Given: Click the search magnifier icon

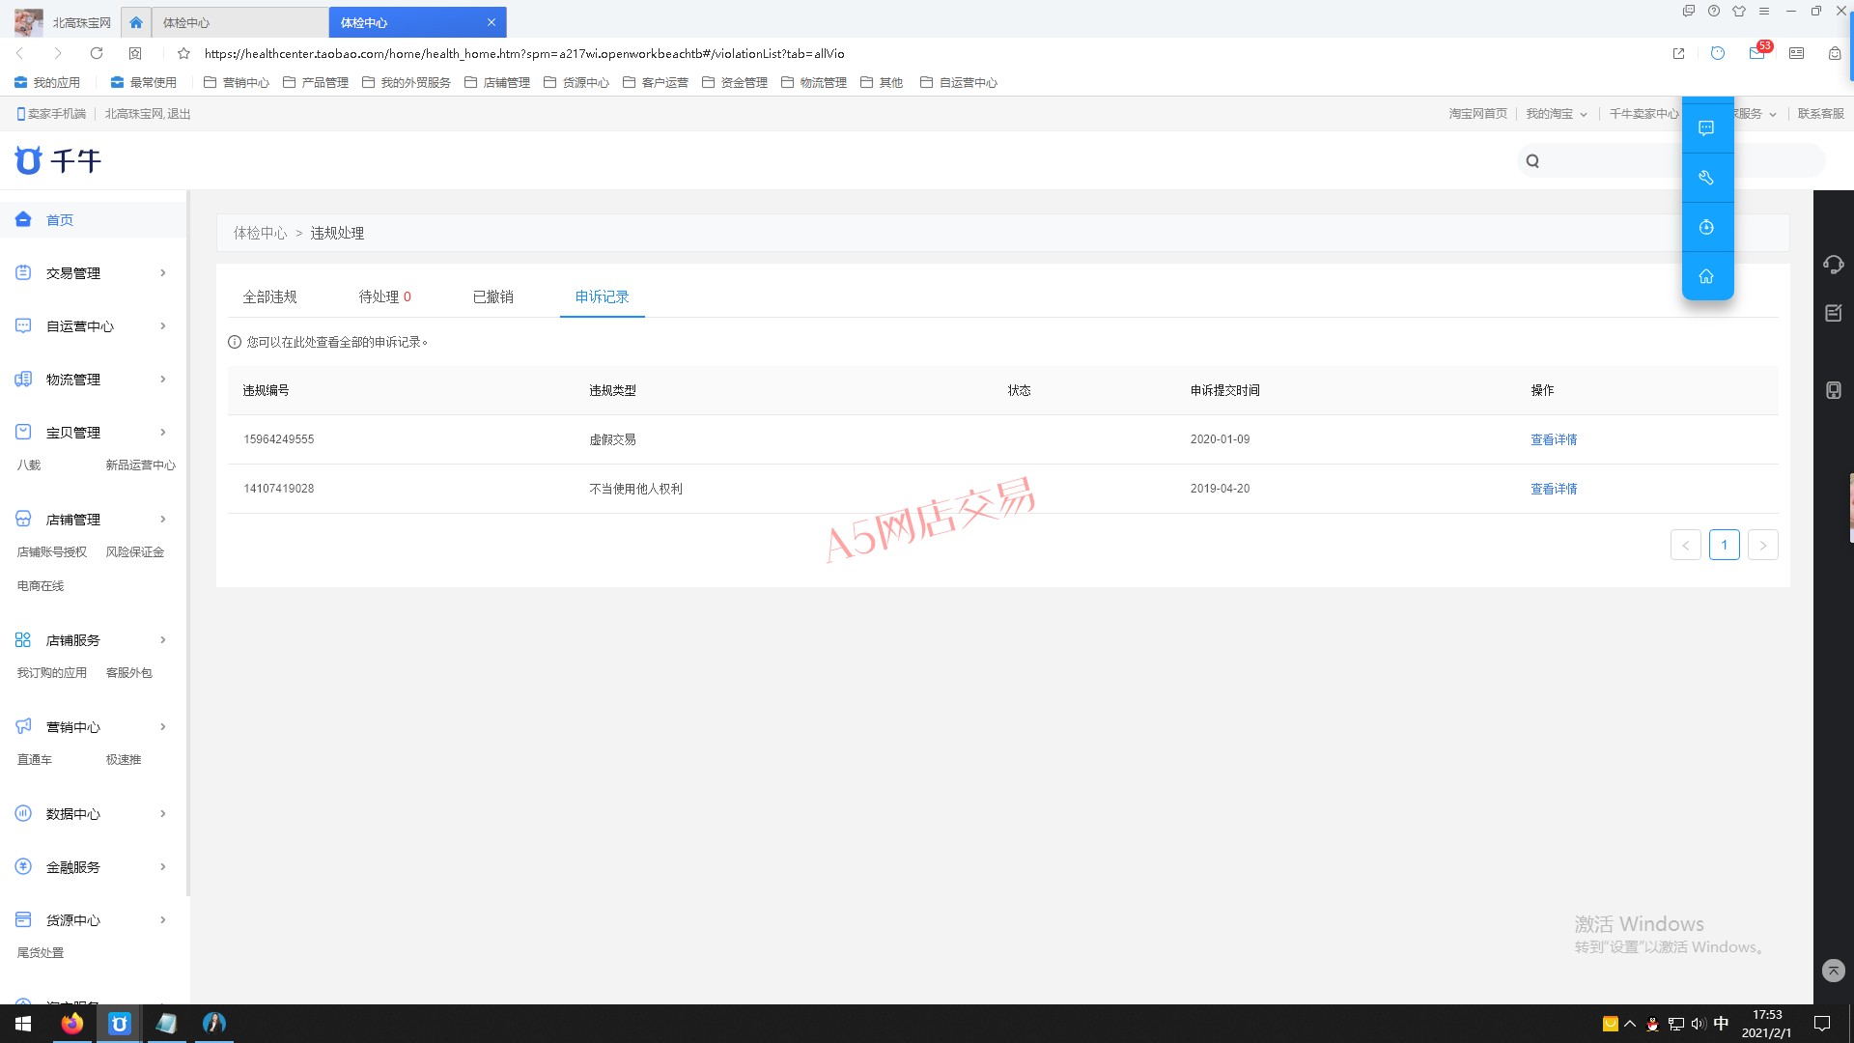Looking at the screenshot, I should coord(1532,161).
